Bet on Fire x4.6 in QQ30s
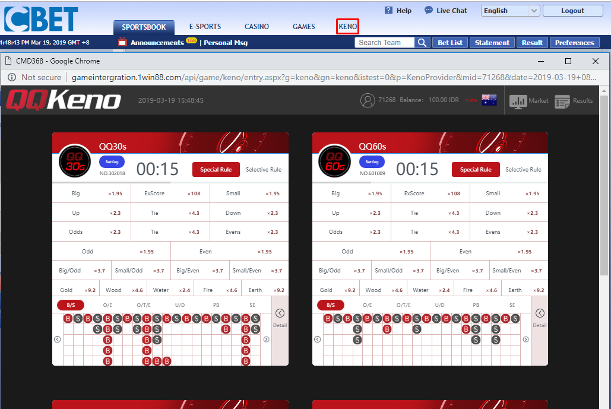The width and height of the screenshot is (611, 409). coord(218,290)
